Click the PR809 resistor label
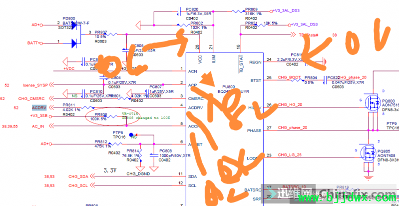The image size is (399, 206). click(251, 8)
